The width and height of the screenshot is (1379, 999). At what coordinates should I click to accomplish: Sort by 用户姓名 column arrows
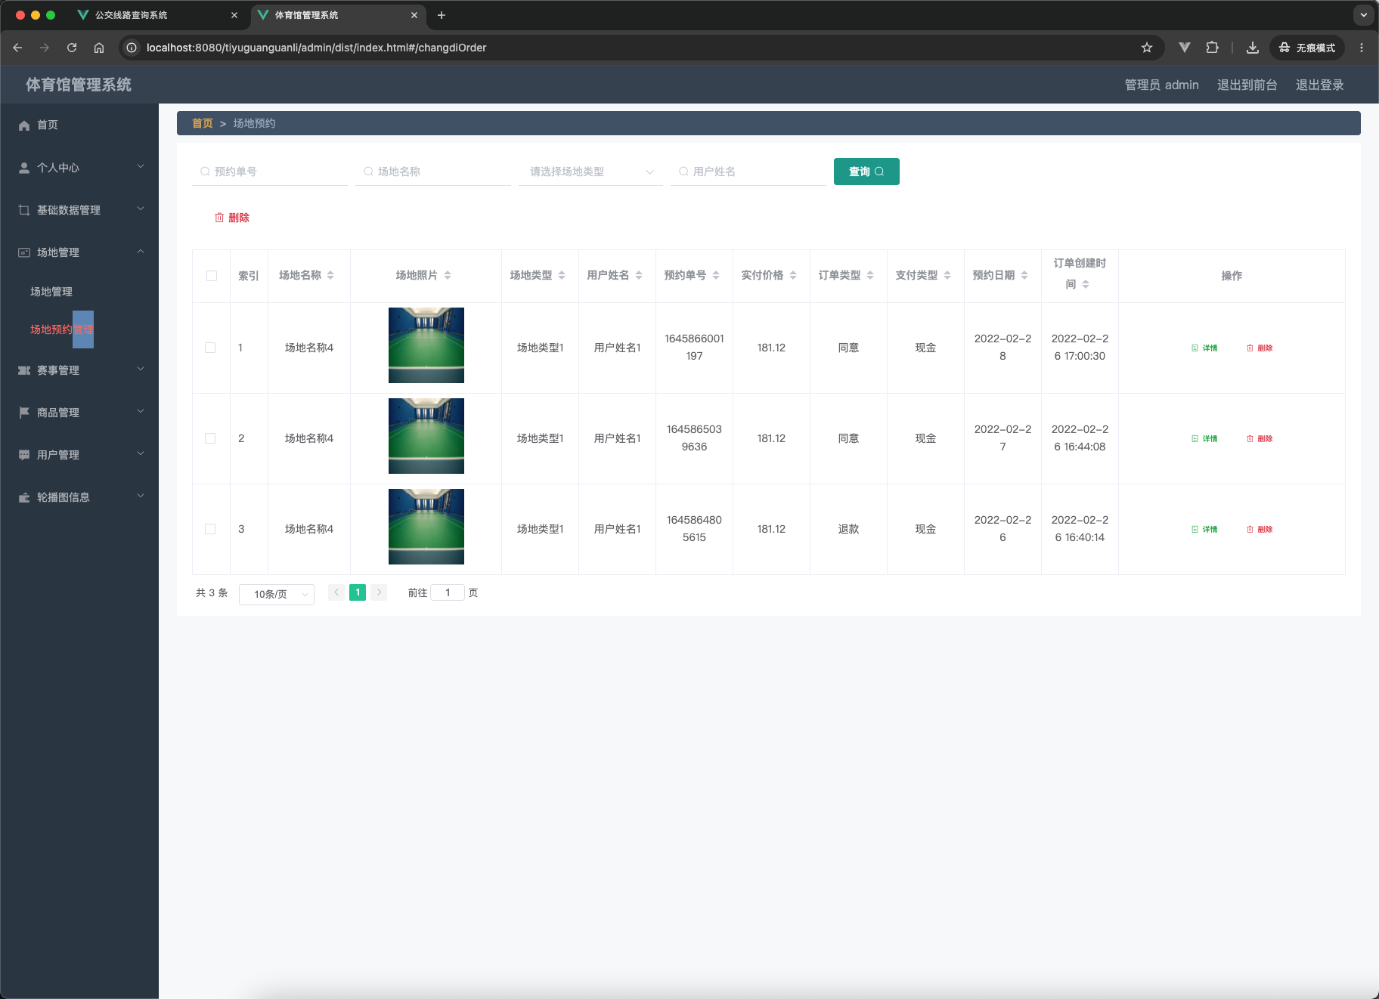click(639, 275)
